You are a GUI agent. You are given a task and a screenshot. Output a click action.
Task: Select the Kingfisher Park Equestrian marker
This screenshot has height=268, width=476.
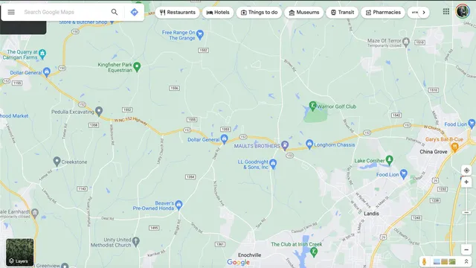tap(137, 66)
